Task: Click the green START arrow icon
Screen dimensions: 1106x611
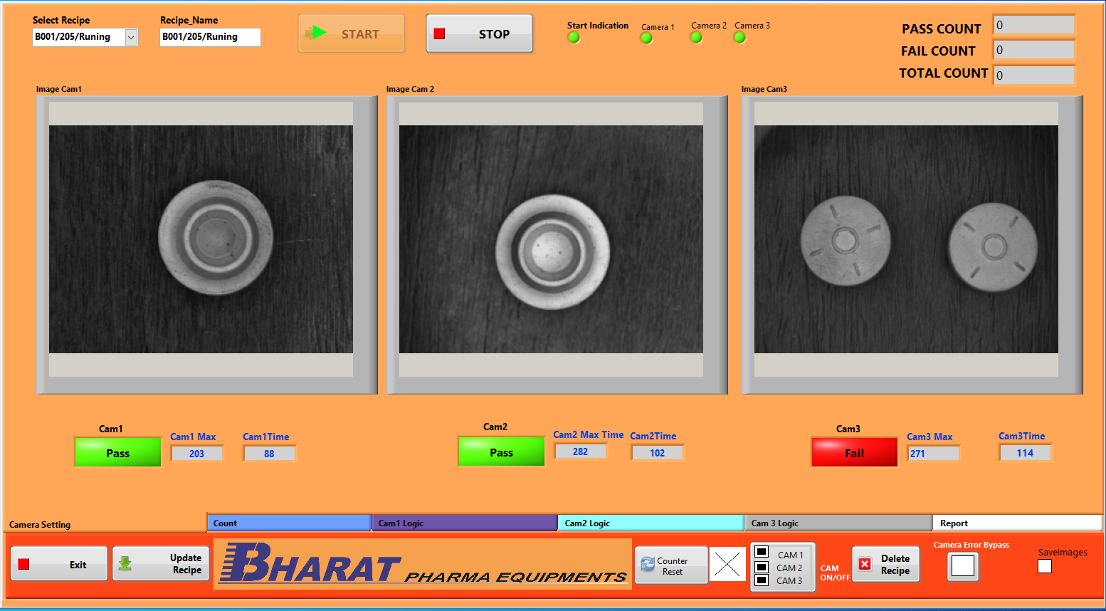Action: point(317,33)
